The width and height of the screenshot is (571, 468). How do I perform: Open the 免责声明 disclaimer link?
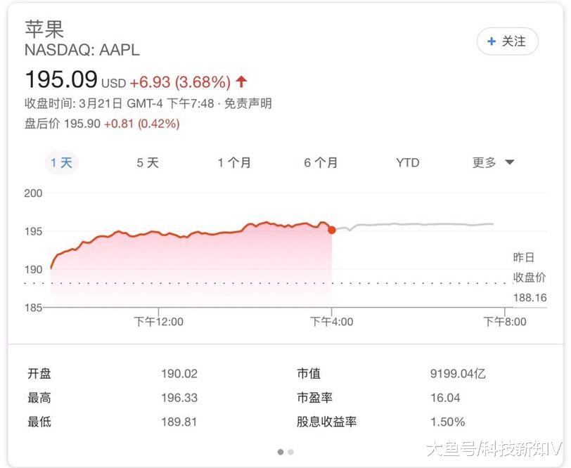250,103
